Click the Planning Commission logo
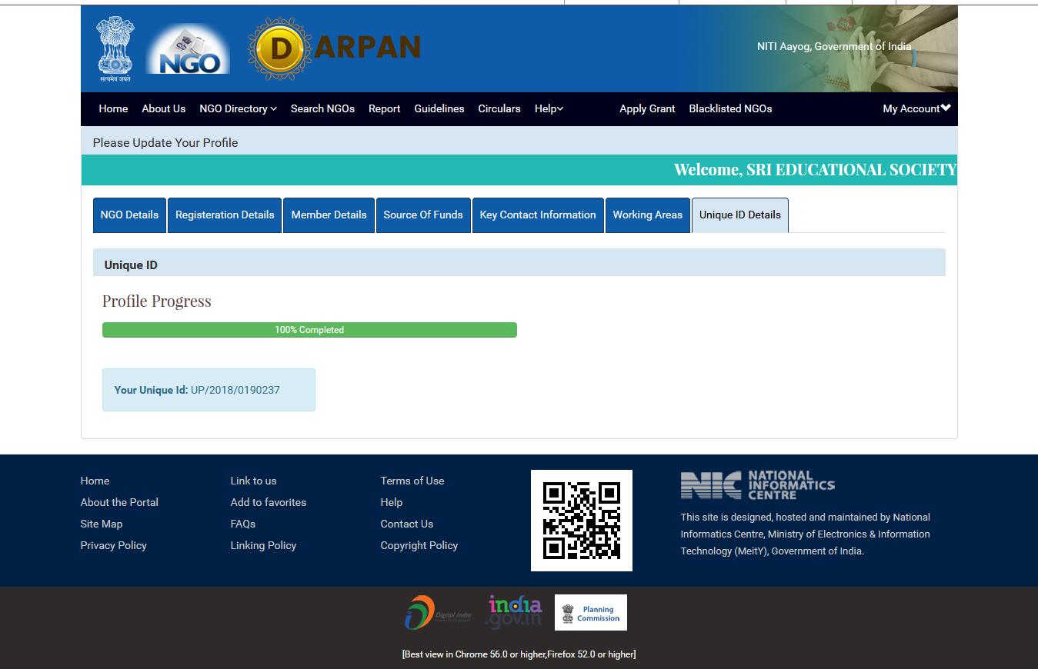The image size is (1038, 669). (590, 613)
